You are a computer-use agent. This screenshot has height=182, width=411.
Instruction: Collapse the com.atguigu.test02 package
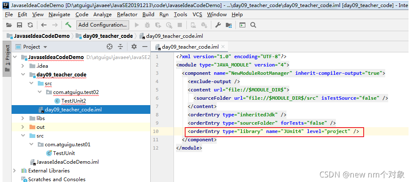pos(40,92)
